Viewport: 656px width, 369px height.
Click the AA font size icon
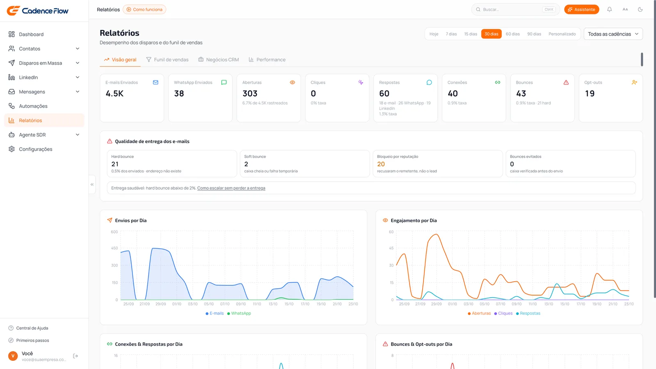tap(625, 9)
